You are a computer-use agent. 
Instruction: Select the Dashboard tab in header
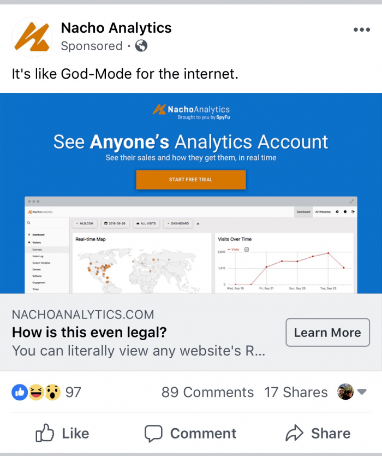pyautogui.click(x=303, y=211)
